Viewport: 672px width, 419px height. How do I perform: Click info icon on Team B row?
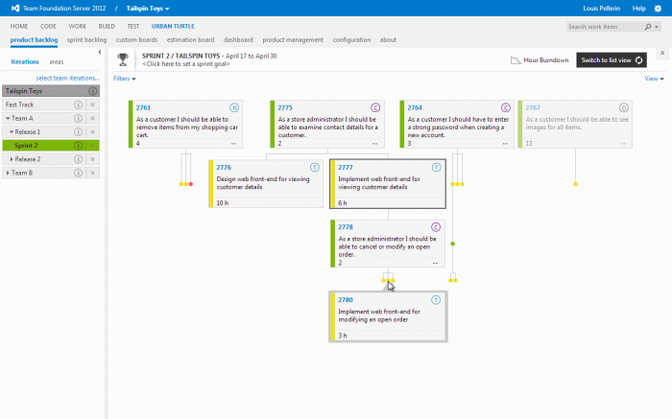(78, 173)
